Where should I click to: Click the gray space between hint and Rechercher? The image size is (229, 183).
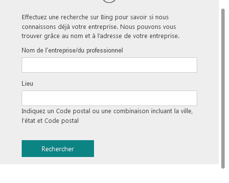[109, 132]
